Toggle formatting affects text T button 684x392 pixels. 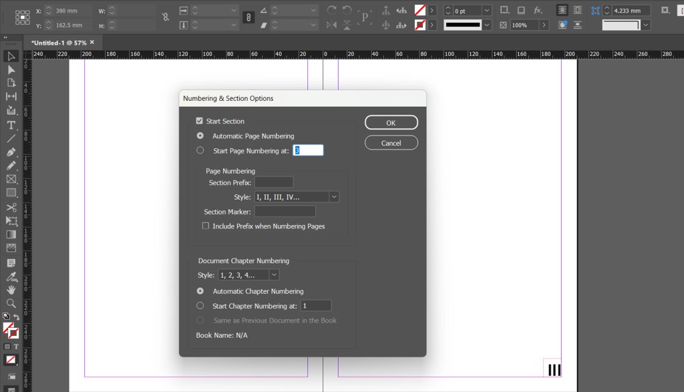click(x=16, y=347)
